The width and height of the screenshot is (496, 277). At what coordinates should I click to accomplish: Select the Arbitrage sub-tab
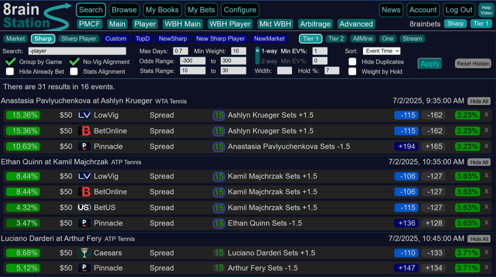coord(315,24)
